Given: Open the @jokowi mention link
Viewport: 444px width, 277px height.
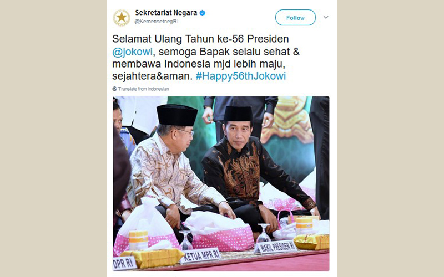Looking at the screenshot, I should [132, 52].
